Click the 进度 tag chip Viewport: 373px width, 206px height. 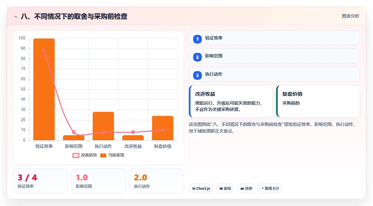tap(246, 188)
